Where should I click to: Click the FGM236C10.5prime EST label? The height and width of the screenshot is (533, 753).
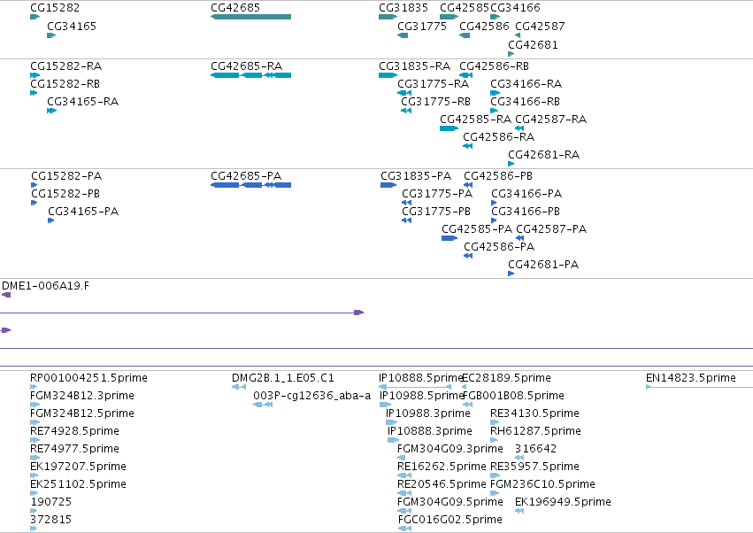542,484
